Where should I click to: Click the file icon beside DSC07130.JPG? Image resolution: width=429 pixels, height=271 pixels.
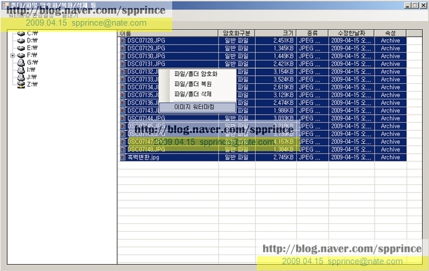[x=123, y=56]
